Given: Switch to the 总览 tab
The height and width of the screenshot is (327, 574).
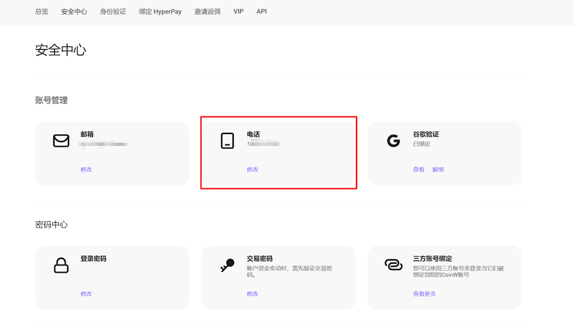Looking at the screenshot, I should [41, 11].
